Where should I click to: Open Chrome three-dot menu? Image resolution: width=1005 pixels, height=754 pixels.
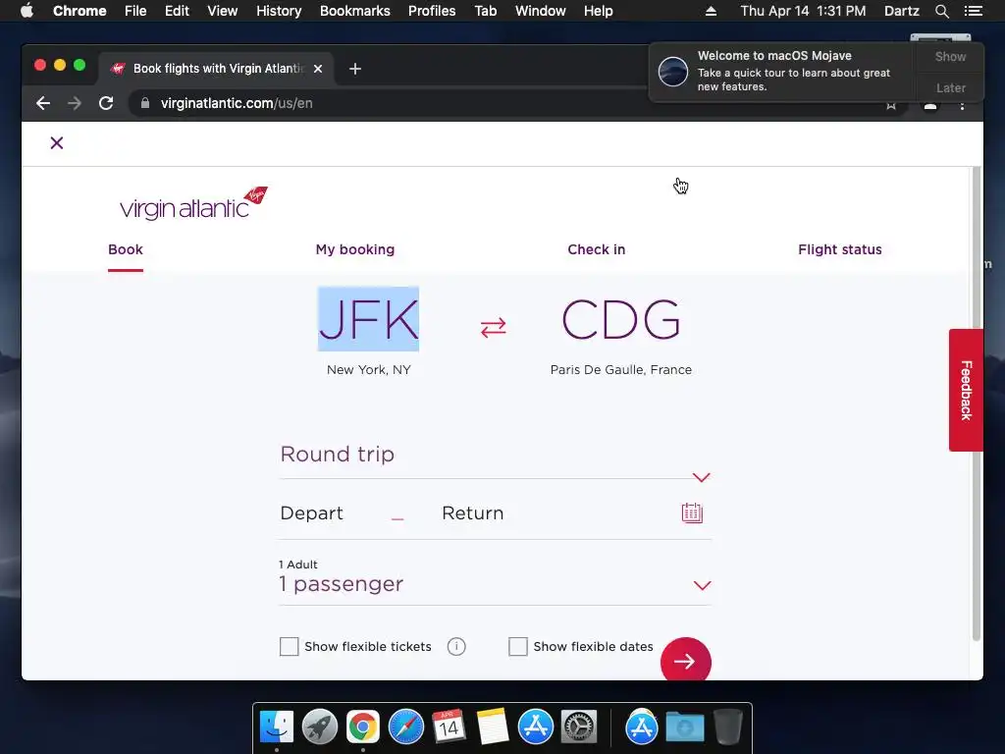[x=962, y=106]
